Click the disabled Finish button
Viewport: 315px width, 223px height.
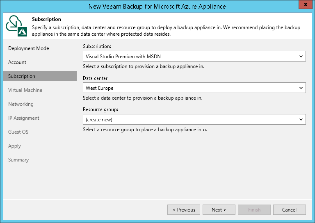click(x=254, y=210)
